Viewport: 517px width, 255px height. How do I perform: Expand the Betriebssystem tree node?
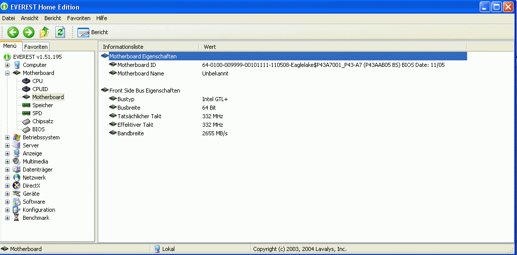point(7,137)
